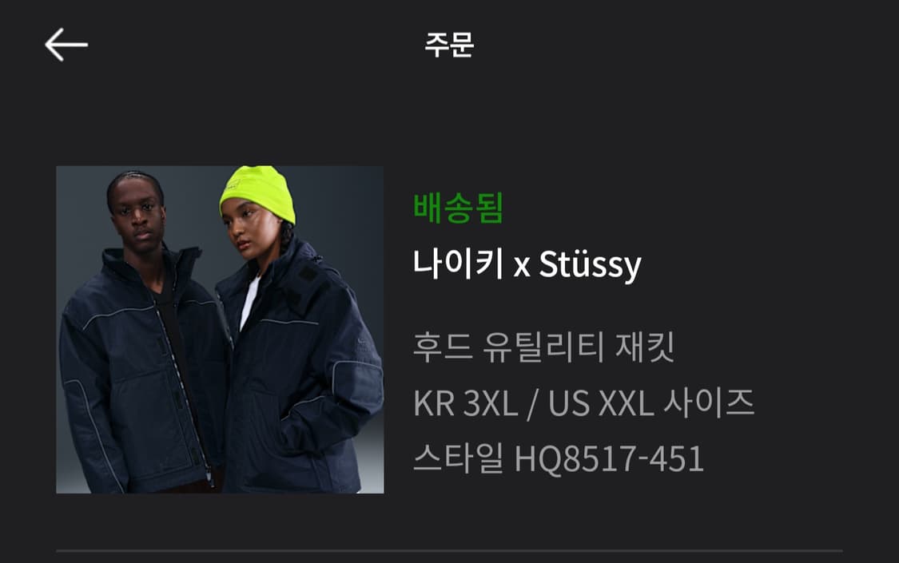
Task: Open the 나이키 x Stüssy product name
Action: [x=527, y=264]
